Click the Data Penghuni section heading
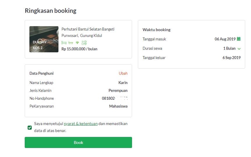 (x=42, y=73)
